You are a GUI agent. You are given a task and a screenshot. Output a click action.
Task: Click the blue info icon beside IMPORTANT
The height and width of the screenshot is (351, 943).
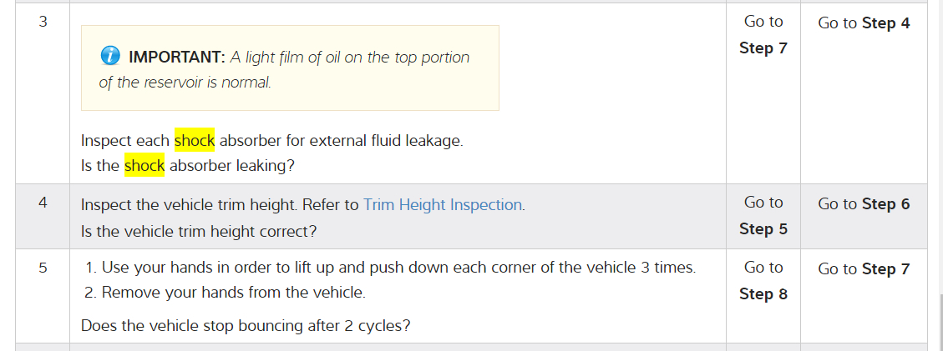(x=110, y=57)
